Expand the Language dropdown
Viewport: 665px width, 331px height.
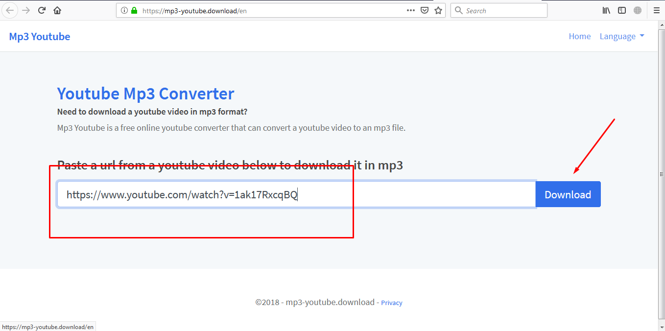point(622,37)
